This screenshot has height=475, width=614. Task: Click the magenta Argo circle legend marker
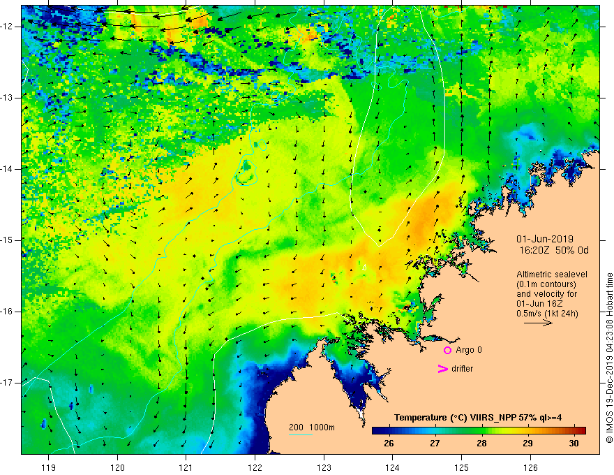pyautogui.click(x=447, y=350)
